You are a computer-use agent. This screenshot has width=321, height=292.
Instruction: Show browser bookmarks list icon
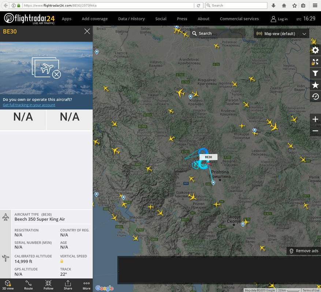tap(303, 5)
